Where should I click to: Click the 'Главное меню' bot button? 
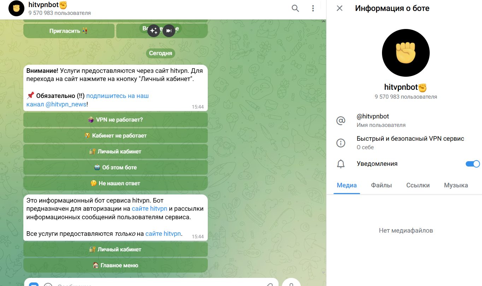(x=116, y=265)
